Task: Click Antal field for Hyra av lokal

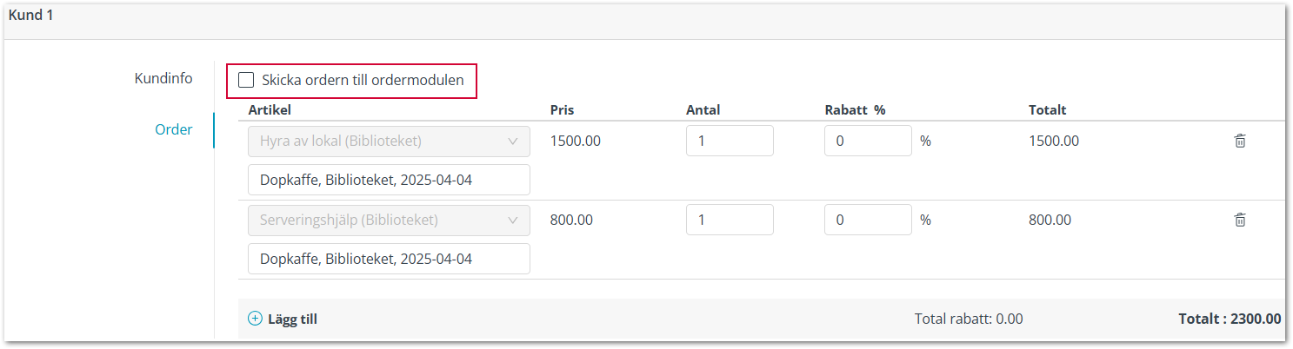Action: click(730, 141)
